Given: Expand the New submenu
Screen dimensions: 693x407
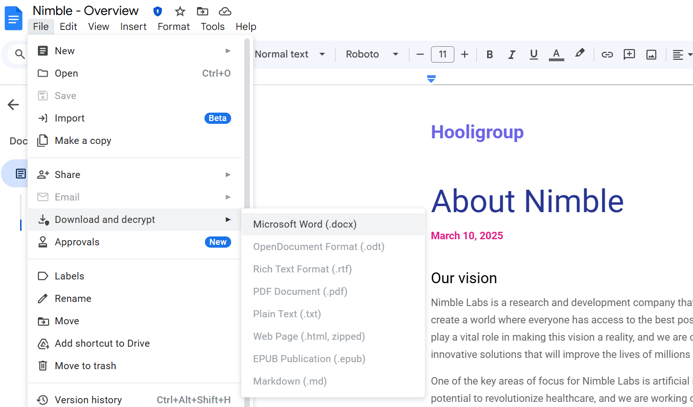Looking at the screenshot, I should click(x=135, y=51).
